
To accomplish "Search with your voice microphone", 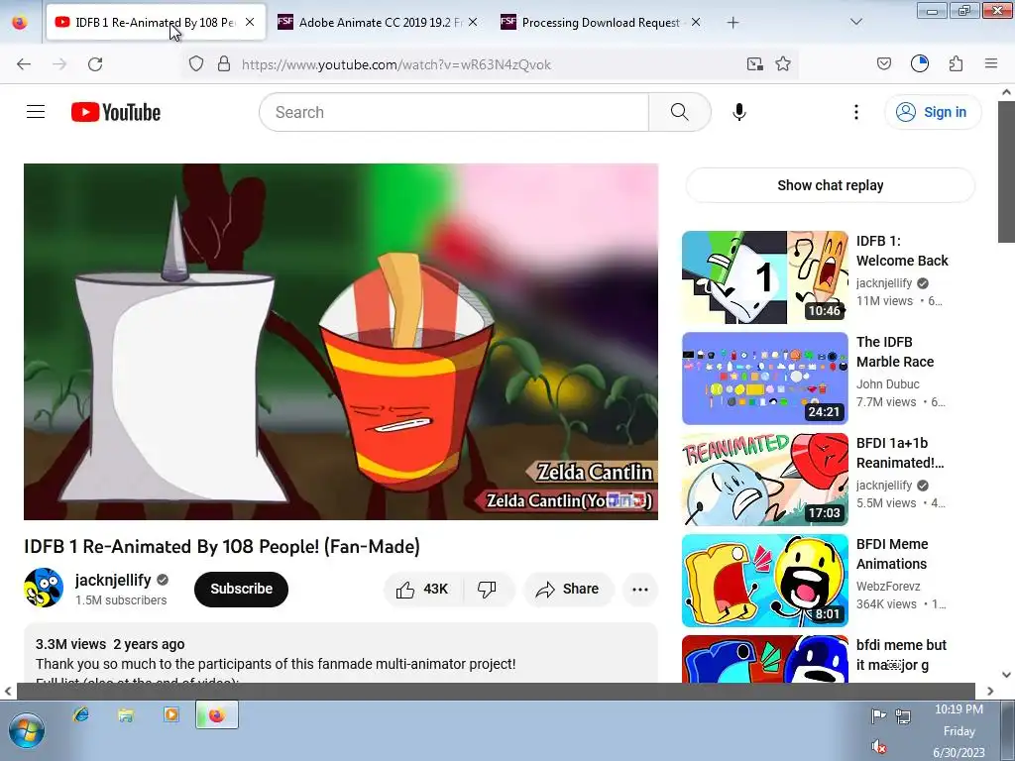I will (739, 112).
